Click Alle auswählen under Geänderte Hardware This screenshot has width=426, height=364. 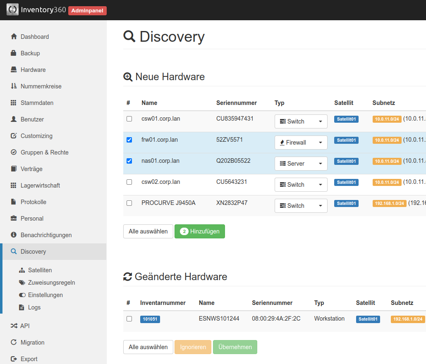(x=148, y=347)
